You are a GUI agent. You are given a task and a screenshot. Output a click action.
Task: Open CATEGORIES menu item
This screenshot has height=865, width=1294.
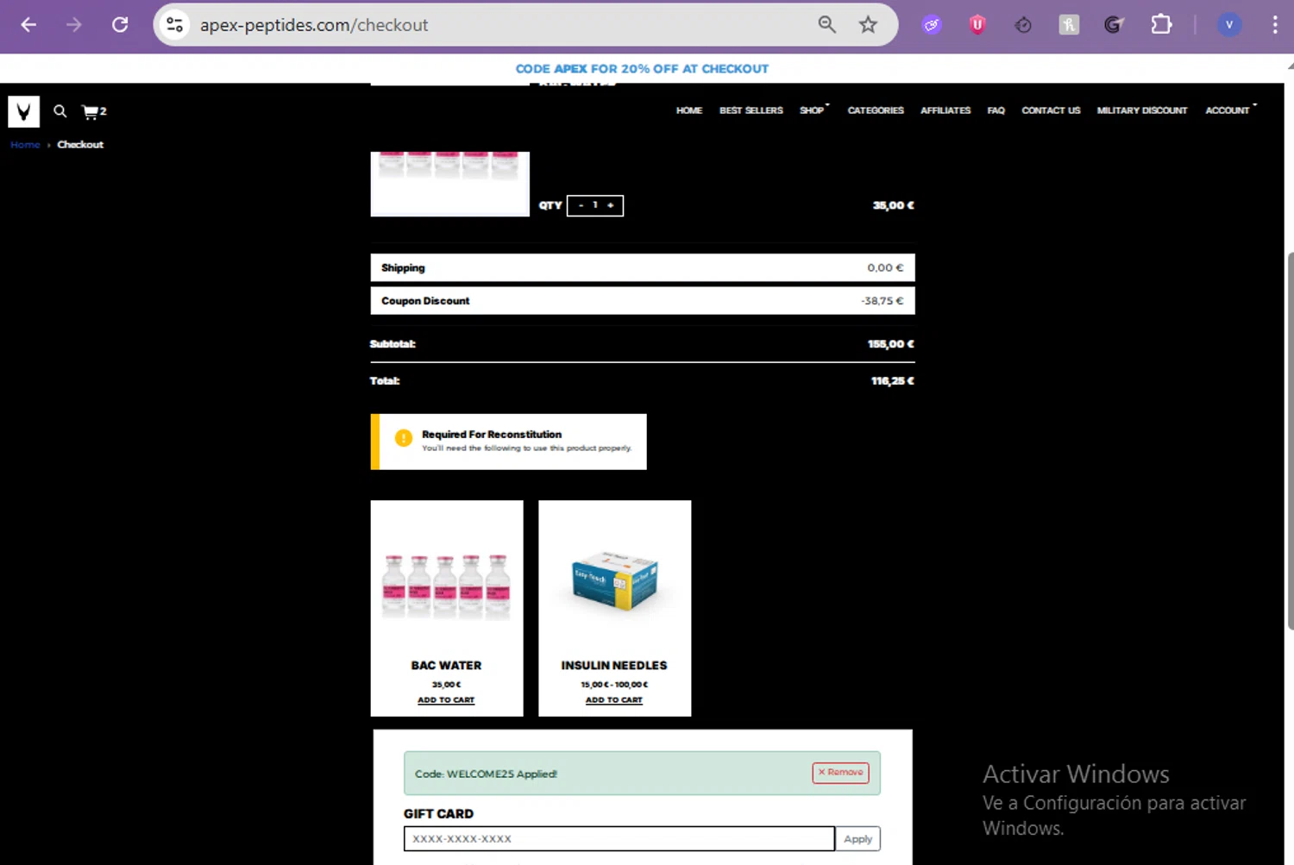[876, 110]
